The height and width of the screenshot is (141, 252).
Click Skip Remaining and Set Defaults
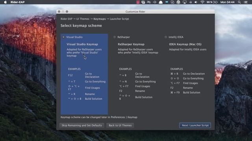coord(82,125)
